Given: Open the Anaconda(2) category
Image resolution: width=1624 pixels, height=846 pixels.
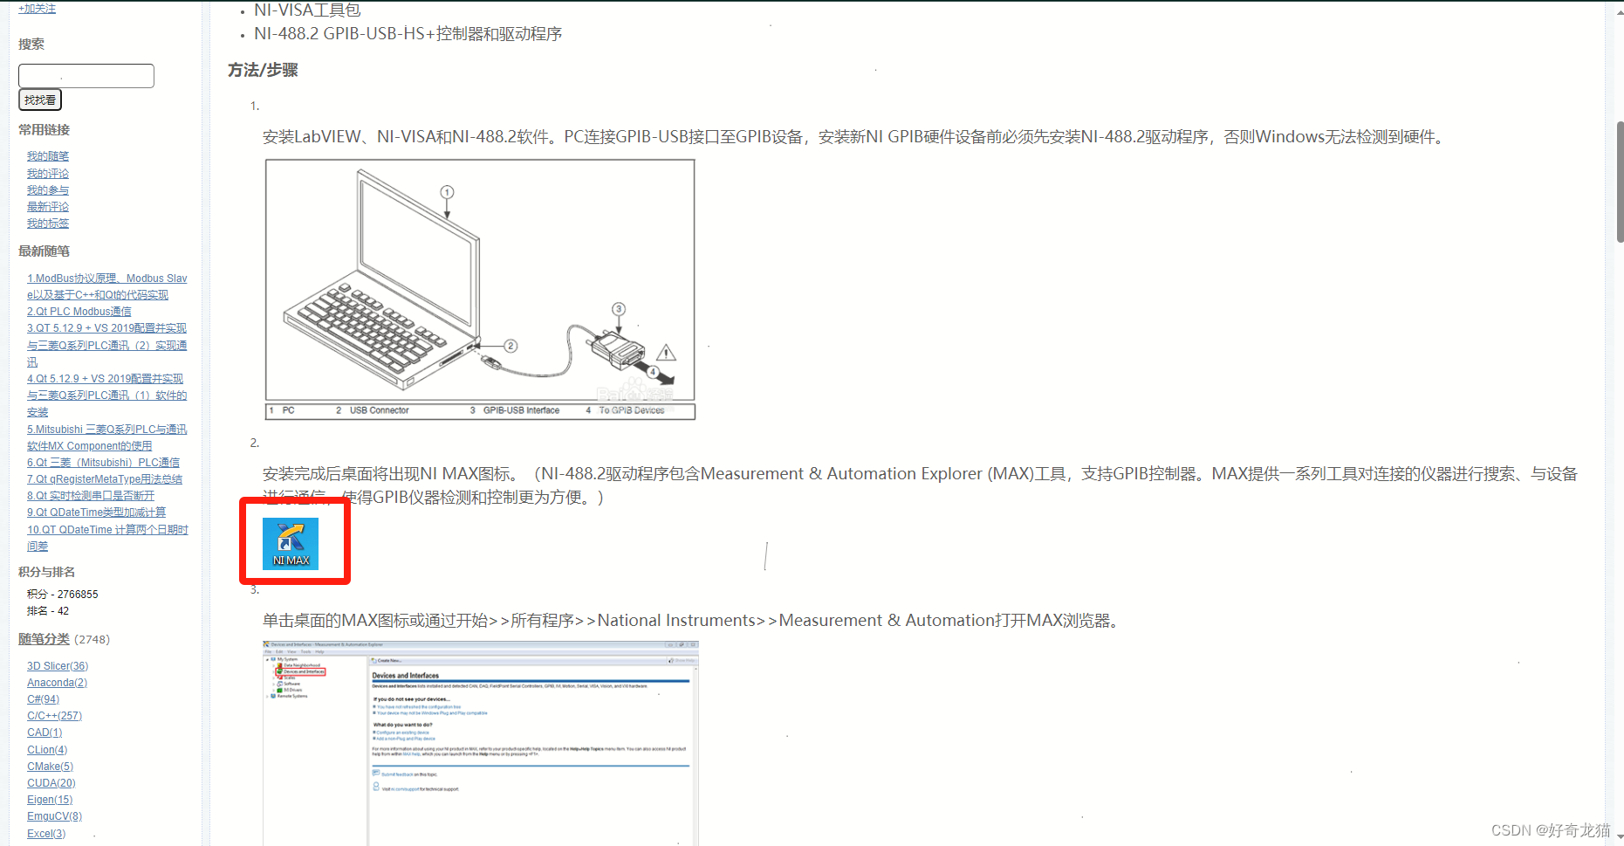Looking at the screenshot, I should coord(57,683).
